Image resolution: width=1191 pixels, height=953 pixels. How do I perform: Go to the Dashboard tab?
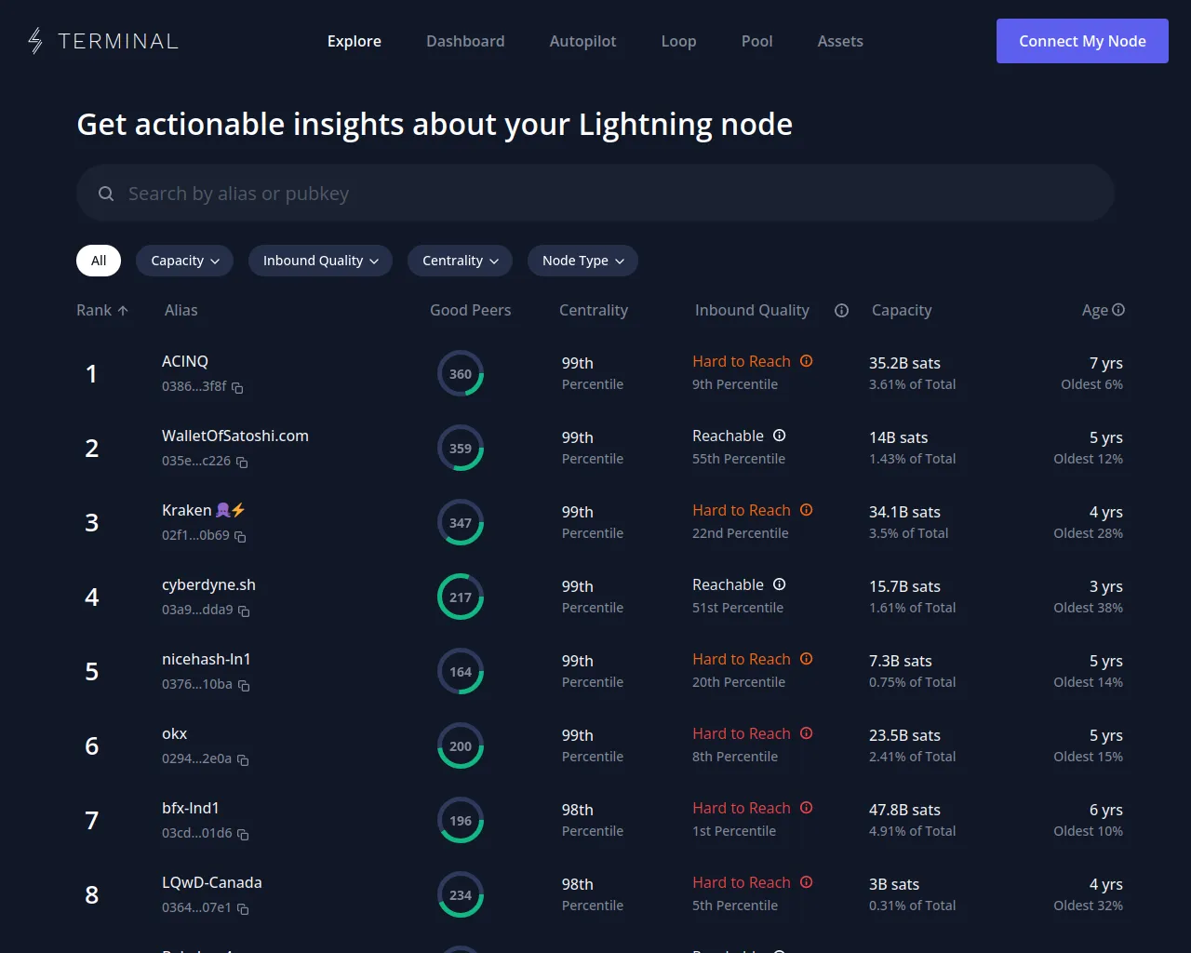click(465, 41)
